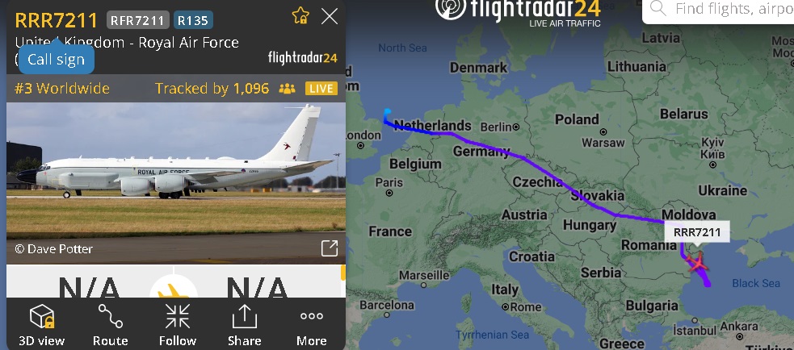Show the flight Route
794x350 pixels.
click(x=110, y=325)
